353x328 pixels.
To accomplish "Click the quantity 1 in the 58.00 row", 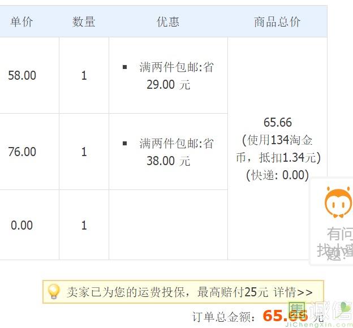I will 84,75.
